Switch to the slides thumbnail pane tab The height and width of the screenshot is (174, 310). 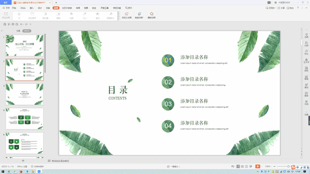[x=27, y=31]
